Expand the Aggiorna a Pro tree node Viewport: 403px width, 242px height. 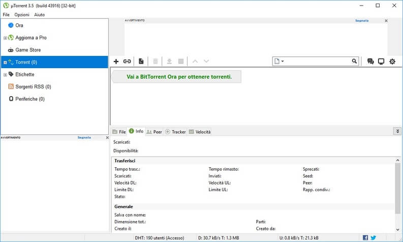(x=5, y=38)
